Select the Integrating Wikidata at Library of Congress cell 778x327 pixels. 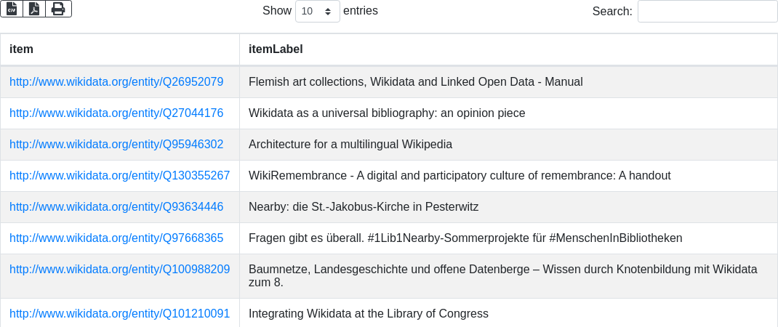coord(368,314)
